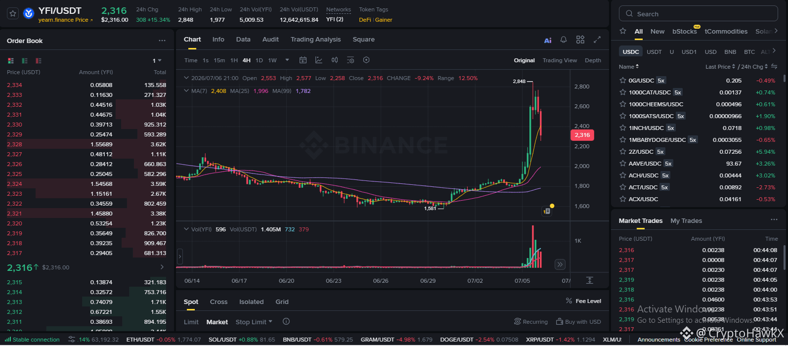Screen dimensions: 788x346
Task: Show both bids and asks order book view
Action: (x=11, y=61)
